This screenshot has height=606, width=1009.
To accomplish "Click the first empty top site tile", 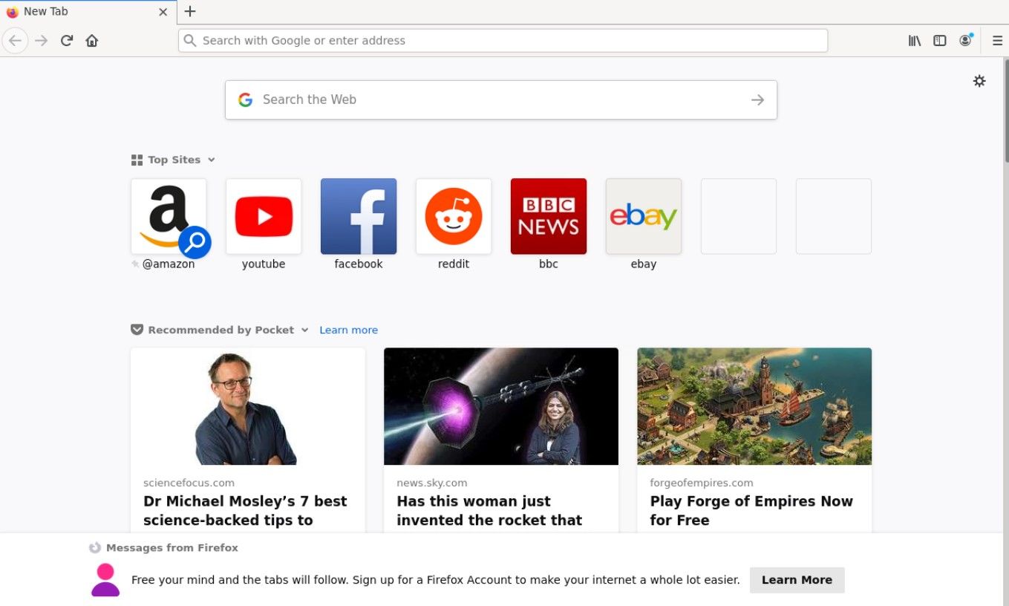I will pos(739,216).
